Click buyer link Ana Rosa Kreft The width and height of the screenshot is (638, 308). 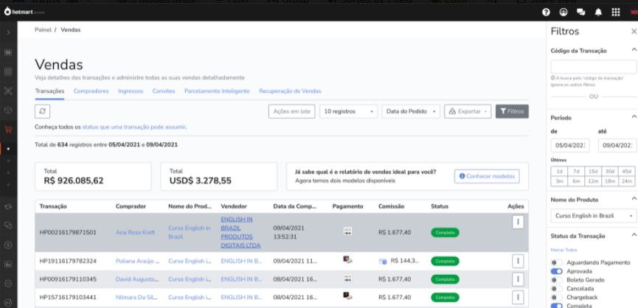[x=136, y=232]
